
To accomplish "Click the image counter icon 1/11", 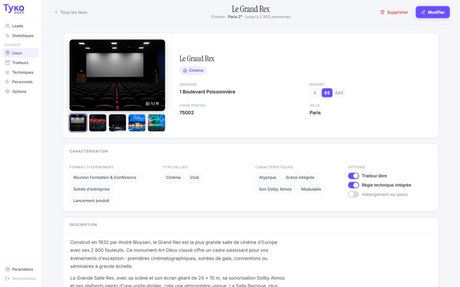I will 147,104.
